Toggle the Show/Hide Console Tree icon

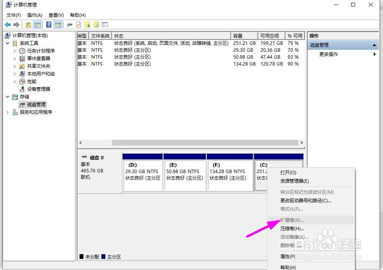coord(38,24)
